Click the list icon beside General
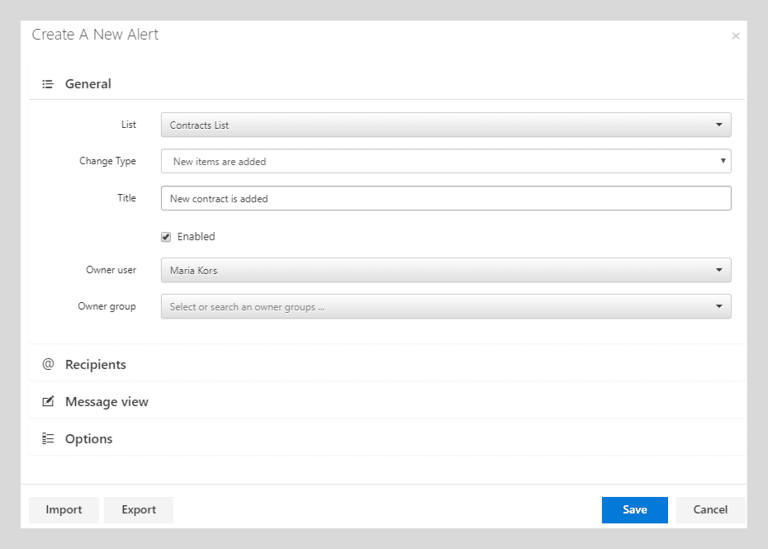The width and height of the screenshot is (768, 549). (x=48, y=83)
